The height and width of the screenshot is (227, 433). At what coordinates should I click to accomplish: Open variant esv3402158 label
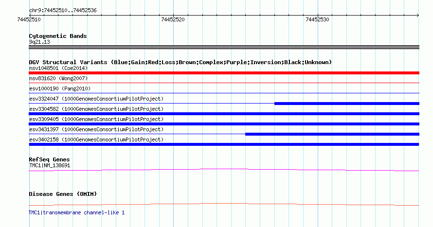click(x=96, y=140)
